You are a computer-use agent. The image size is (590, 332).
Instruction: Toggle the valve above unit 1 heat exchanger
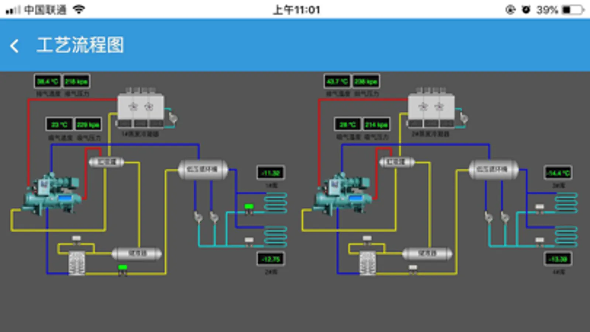tap(76, 241)
